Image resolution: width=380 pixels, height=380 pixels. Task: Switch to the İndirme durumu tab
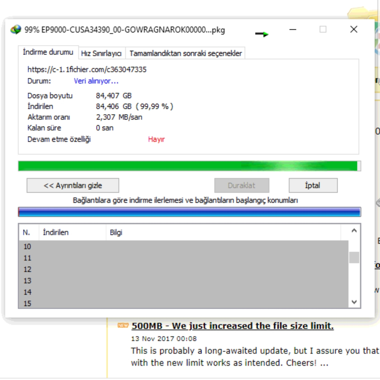(x=48, y=52)
